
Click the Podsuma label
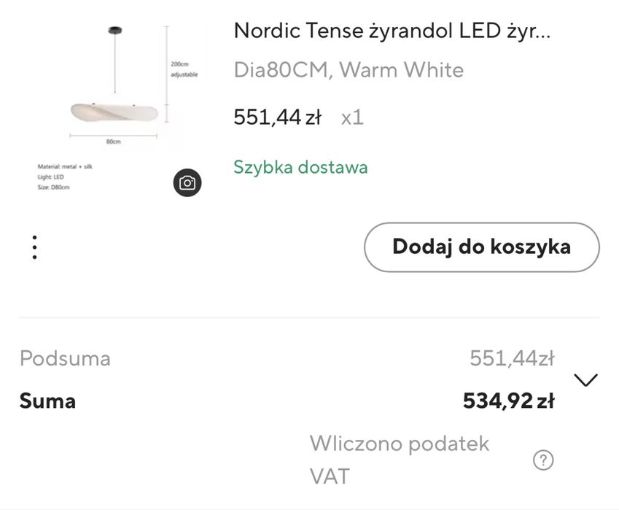[x=65, y=358]
